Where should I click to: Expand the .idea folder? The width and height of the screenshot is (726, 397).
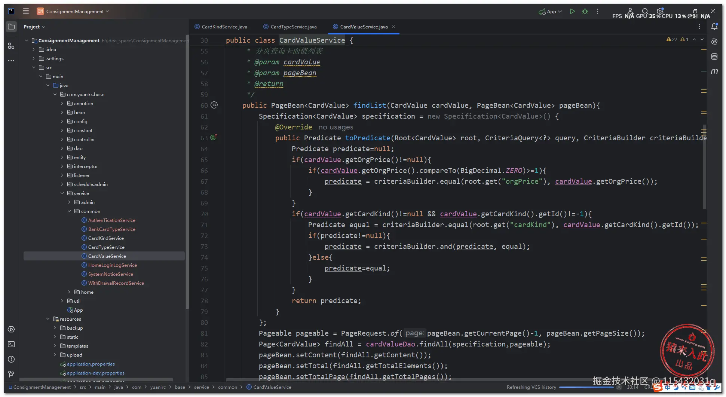[34, 49]
